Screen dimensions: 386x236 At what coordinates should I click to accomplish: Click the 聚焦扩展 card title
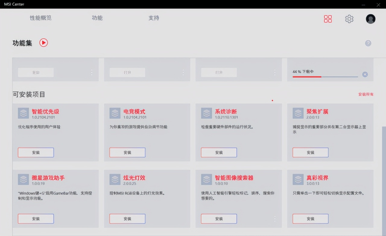[318, 112]
